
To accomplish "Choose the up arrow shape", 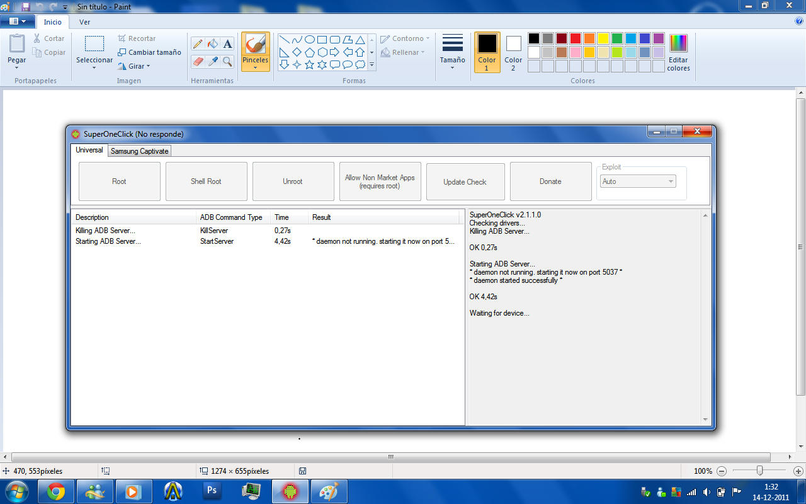I will [360, 52].
